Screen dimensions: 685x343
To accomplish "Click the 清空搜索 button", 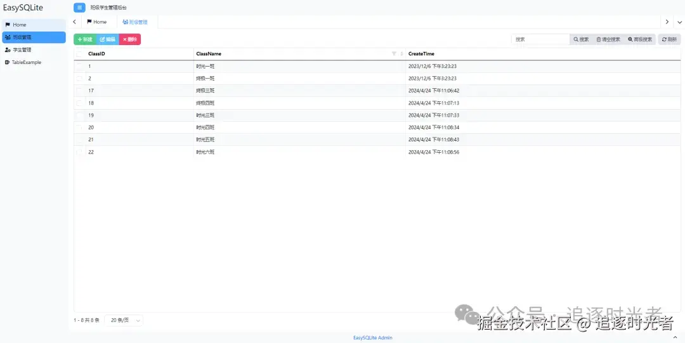I will click(x=608, y=39).
